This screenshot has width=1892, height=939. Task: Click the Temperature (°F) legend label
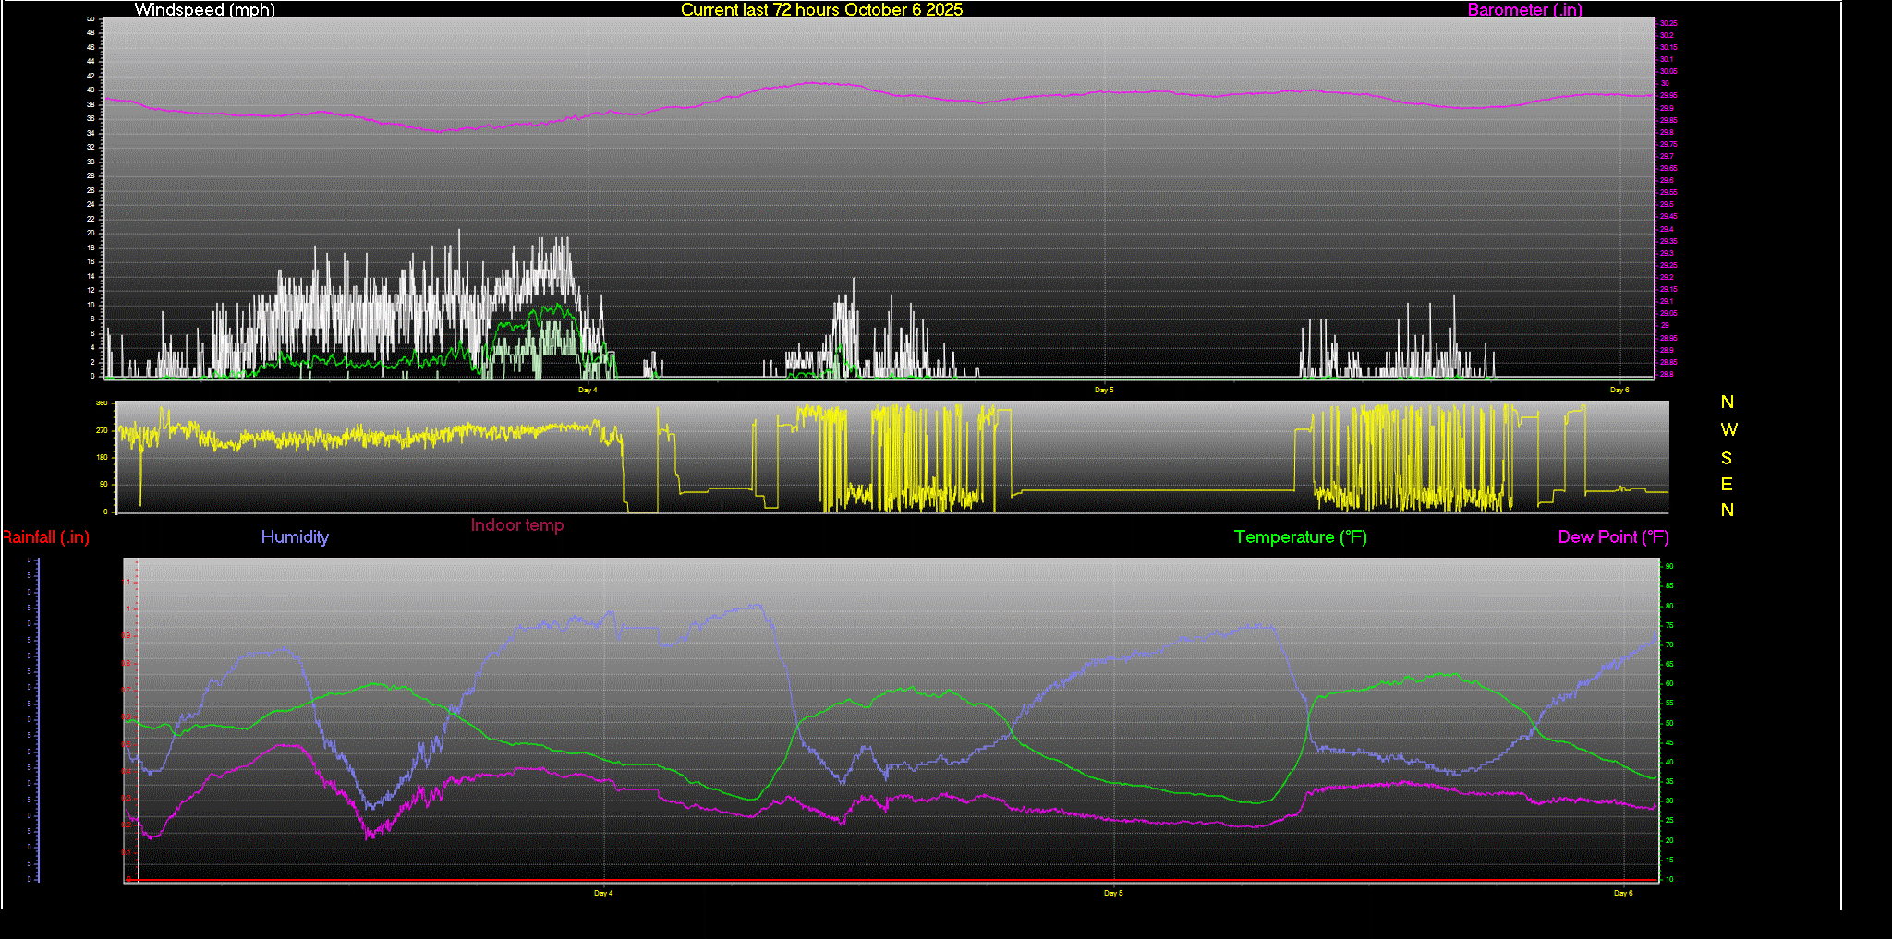coord(1300,537)
